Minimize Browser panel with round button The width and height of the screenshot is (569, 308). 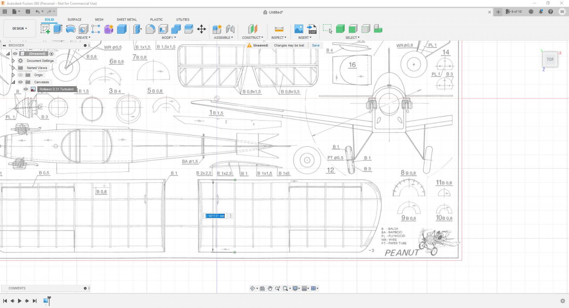(x=85, y=46)
